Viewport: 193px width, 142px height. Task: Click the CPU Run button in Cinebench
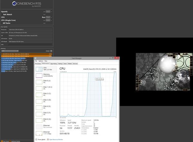(48, 17)
